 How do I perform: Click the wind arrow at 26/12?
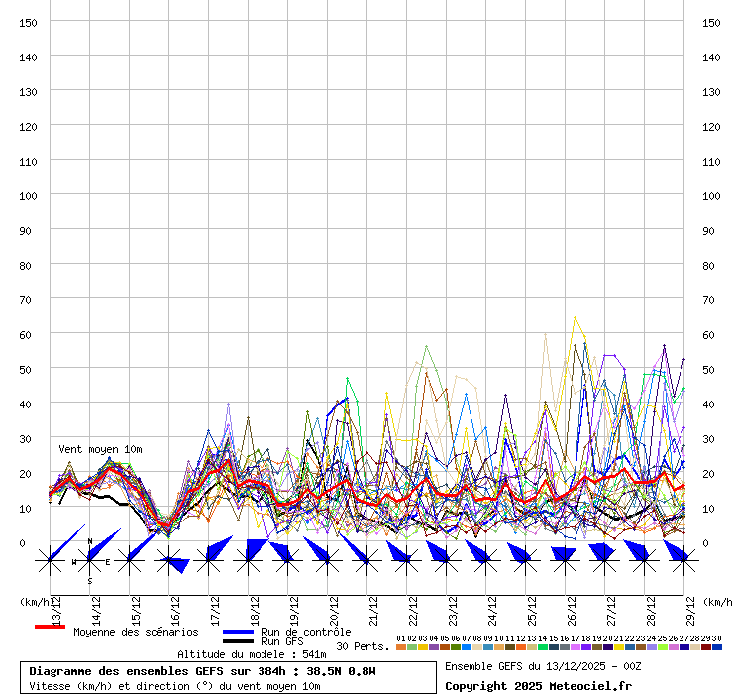pyautogui.click(x=564, y=554)
